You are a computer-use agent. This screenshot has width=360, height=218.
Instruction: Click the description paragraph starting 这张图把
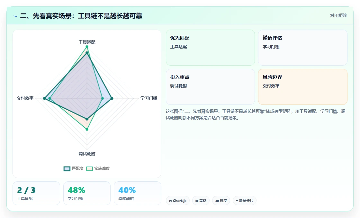click(x=256, y=115)
